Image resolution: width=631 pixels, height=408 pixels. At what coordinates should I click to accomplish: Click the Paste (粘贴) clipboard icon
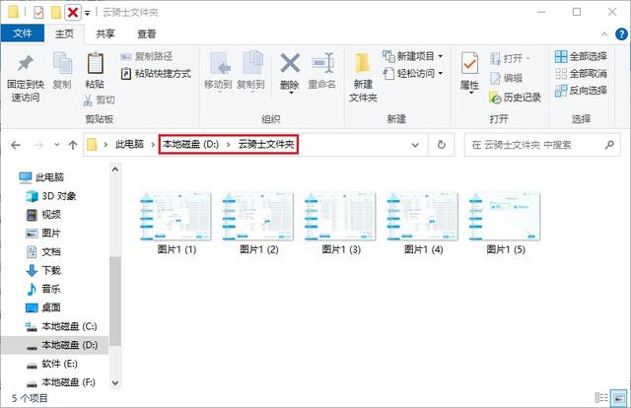coord(95,63)
